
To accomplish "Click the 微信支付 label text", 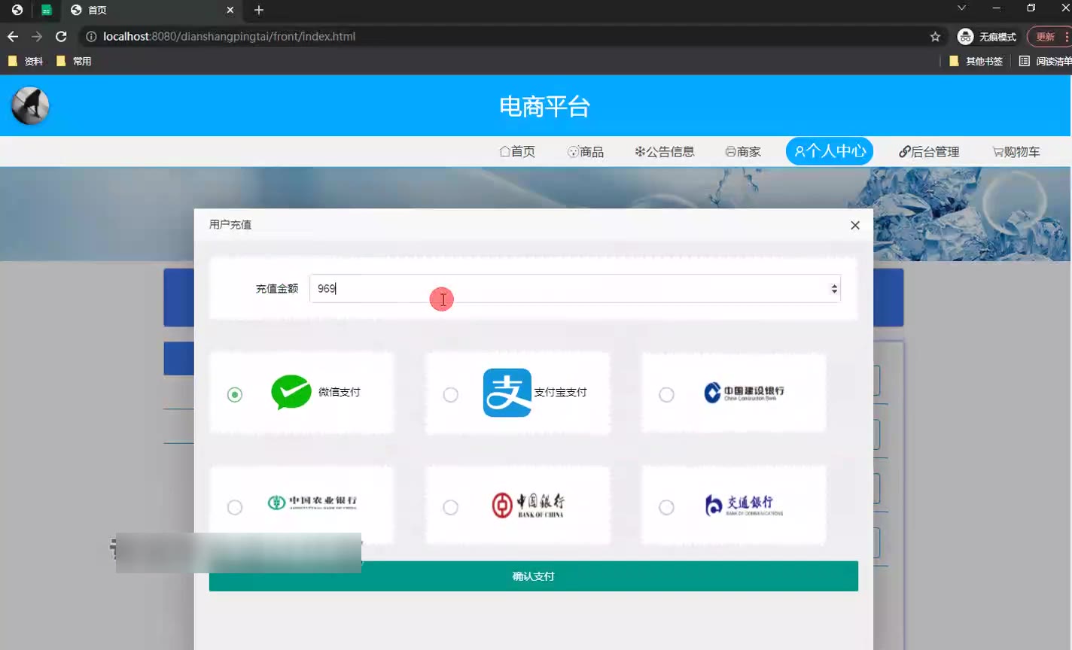I will click(x=340, y=392).
